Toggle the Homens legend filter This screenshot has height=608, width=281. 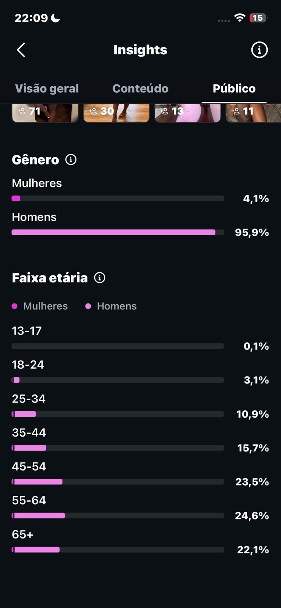coord(111,306)
